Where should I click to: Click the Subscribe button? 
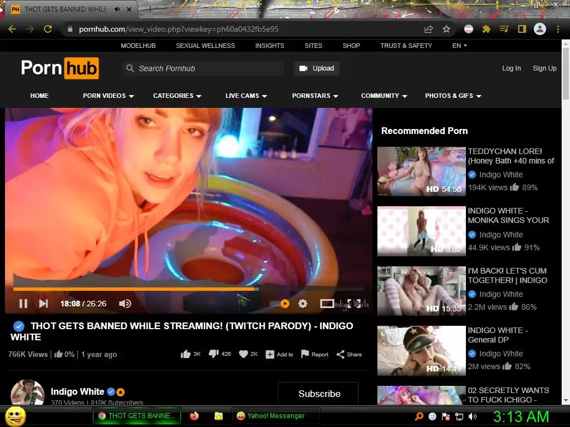pos(318,393)
